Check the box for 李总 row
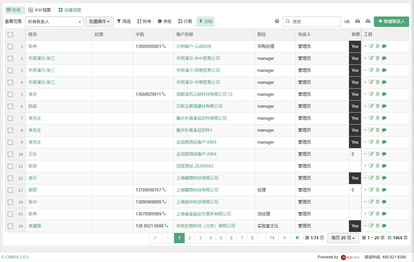 tap(10, 94)
